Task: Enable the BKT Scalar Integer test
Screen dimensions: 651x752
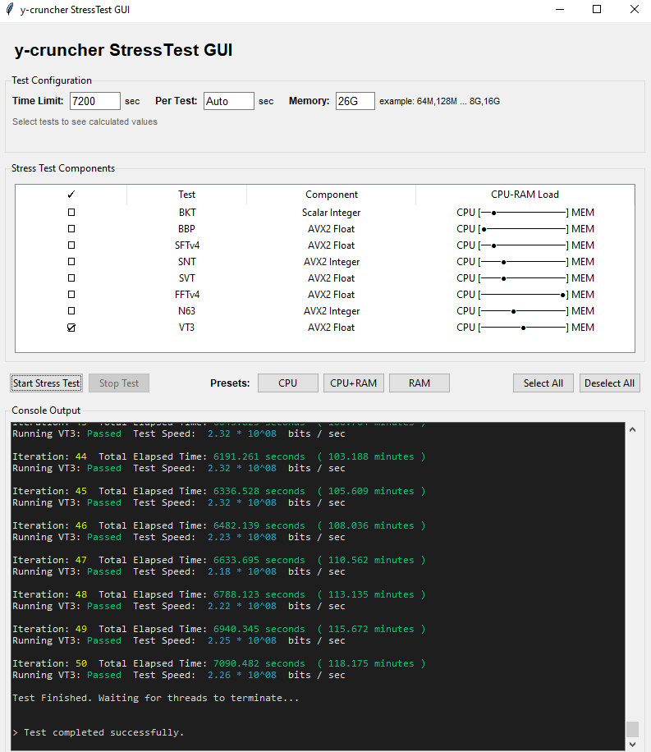Action: (71, 213)
